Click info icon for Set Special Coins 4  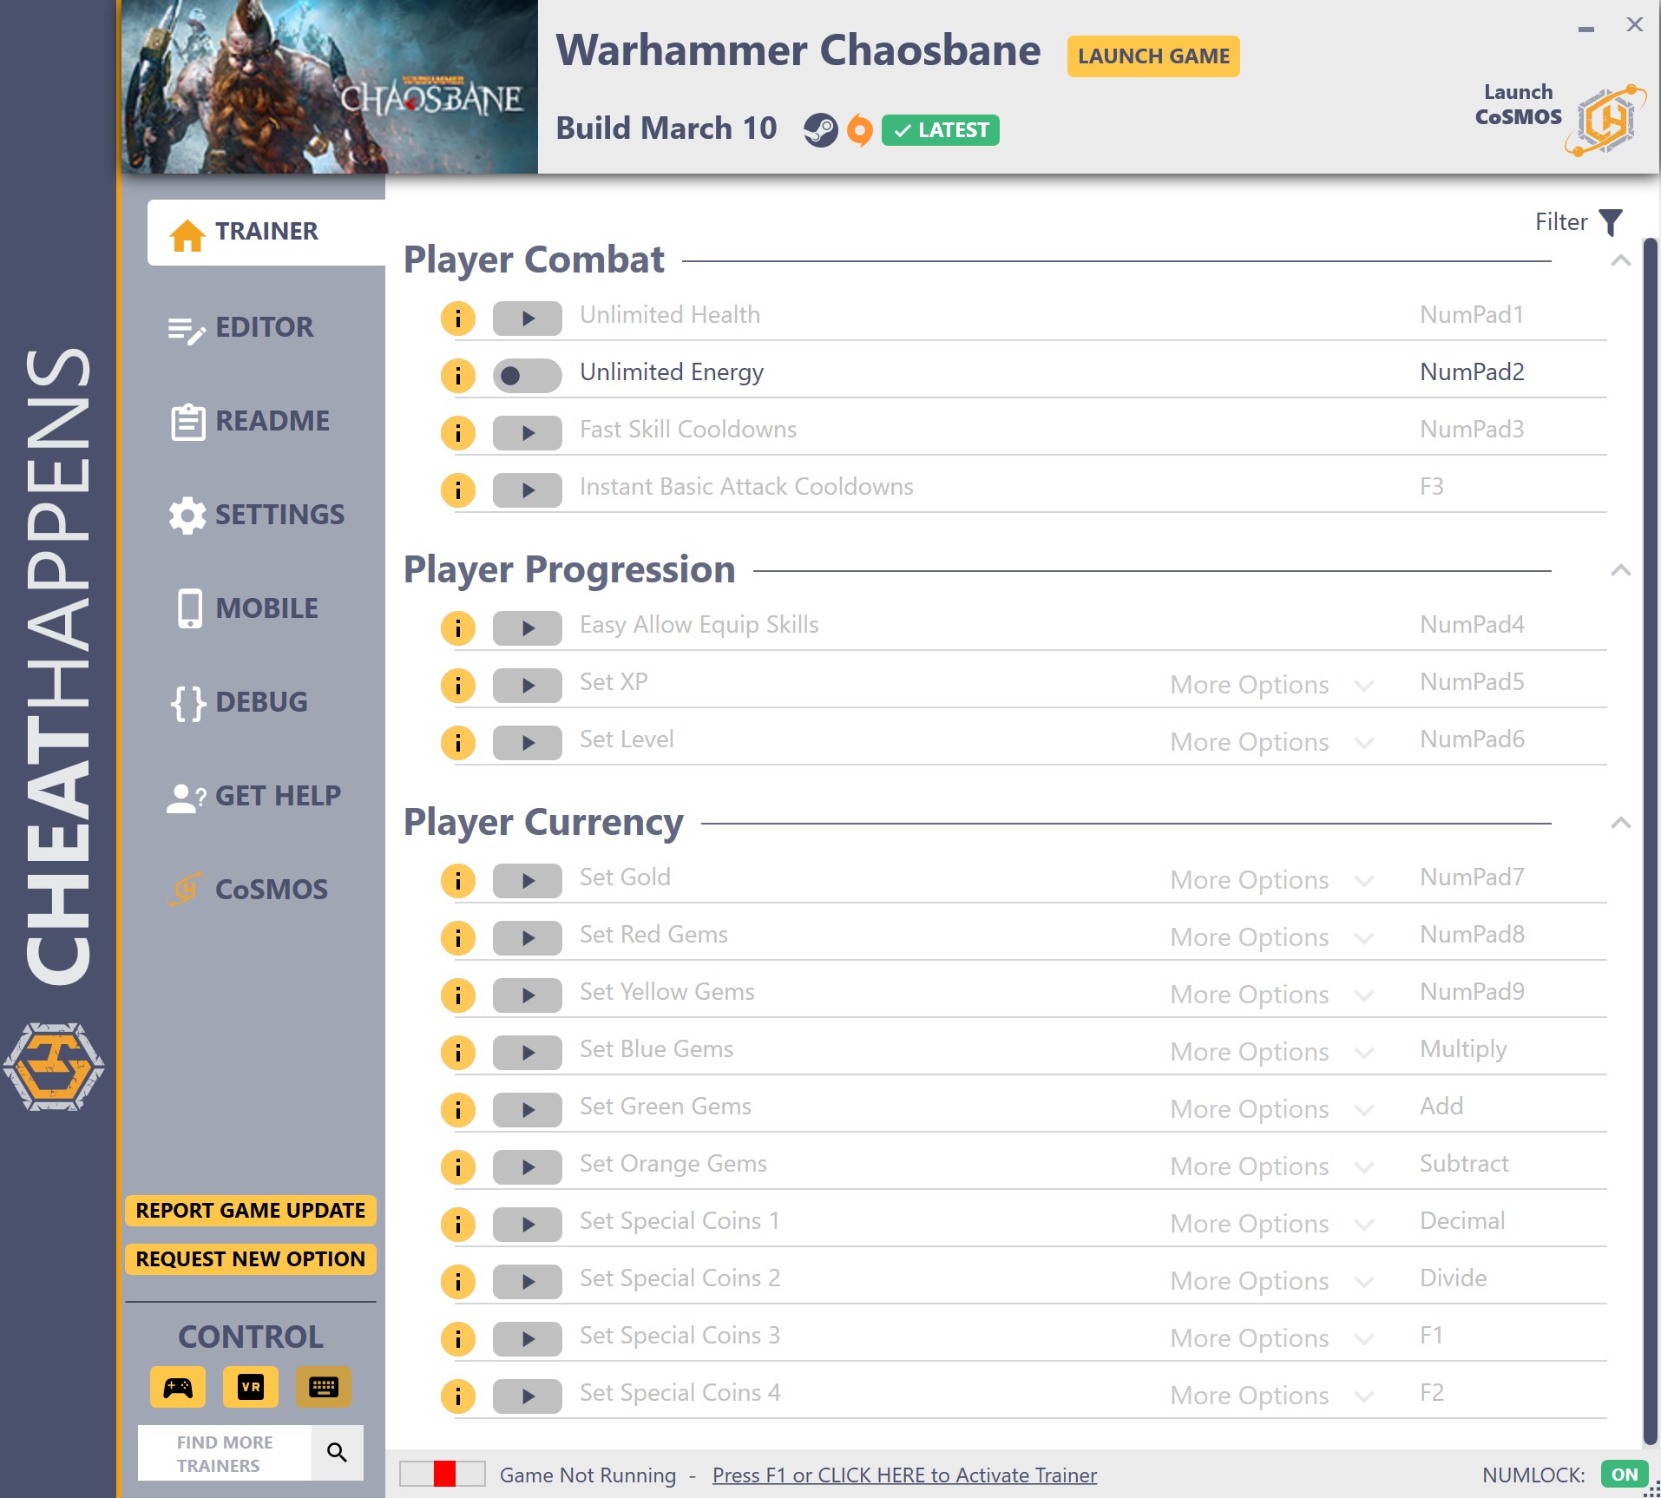[458, 1396]
